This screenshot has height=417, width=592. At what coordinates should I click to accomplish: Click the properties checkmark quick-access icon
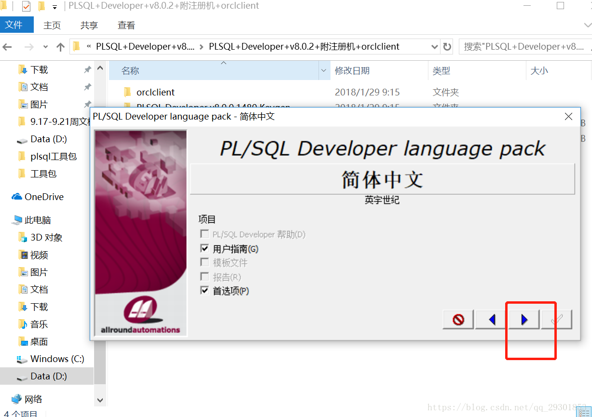(26, 6)
